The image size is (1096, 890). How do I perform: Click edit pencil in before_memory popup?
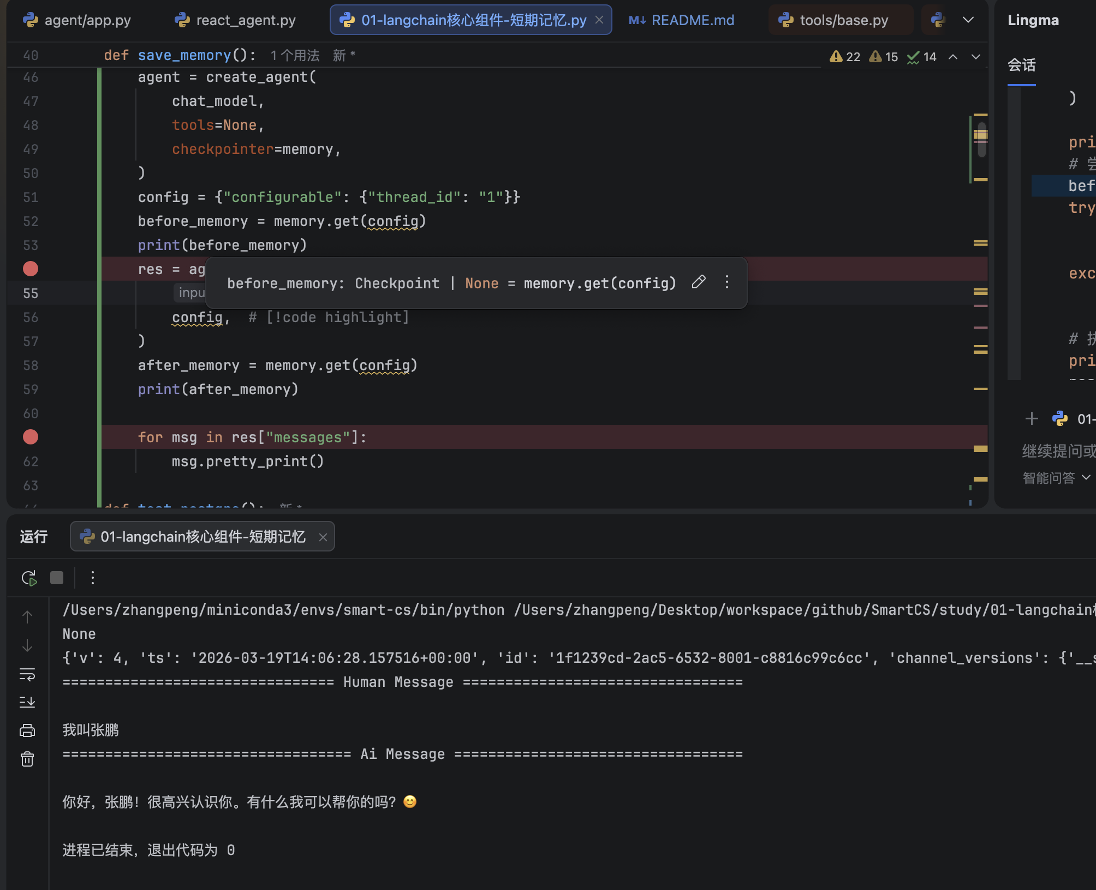pos(699,282)
